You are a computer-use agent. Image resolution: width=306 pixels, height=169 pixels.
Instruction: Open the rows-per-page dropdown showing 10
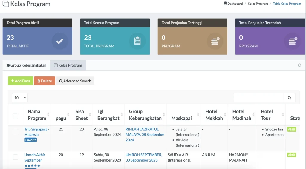20,98
